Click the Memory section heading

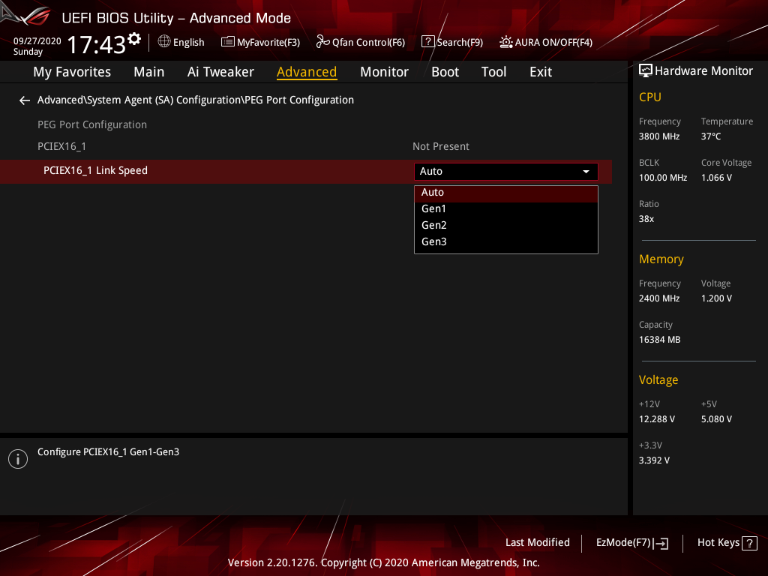(x=661, y=259)
